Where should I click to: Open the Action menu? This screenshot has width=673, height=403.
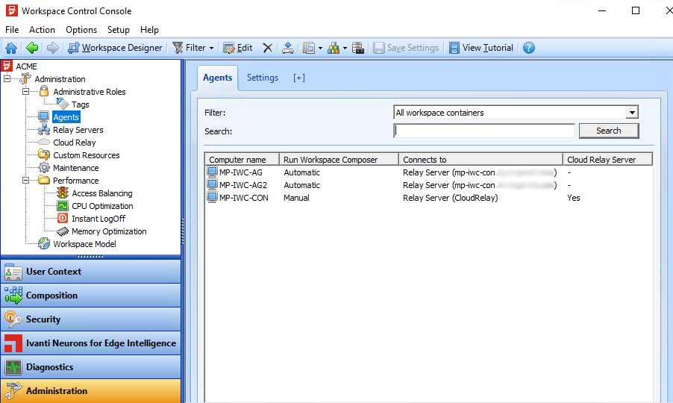(x=42, y=30)
